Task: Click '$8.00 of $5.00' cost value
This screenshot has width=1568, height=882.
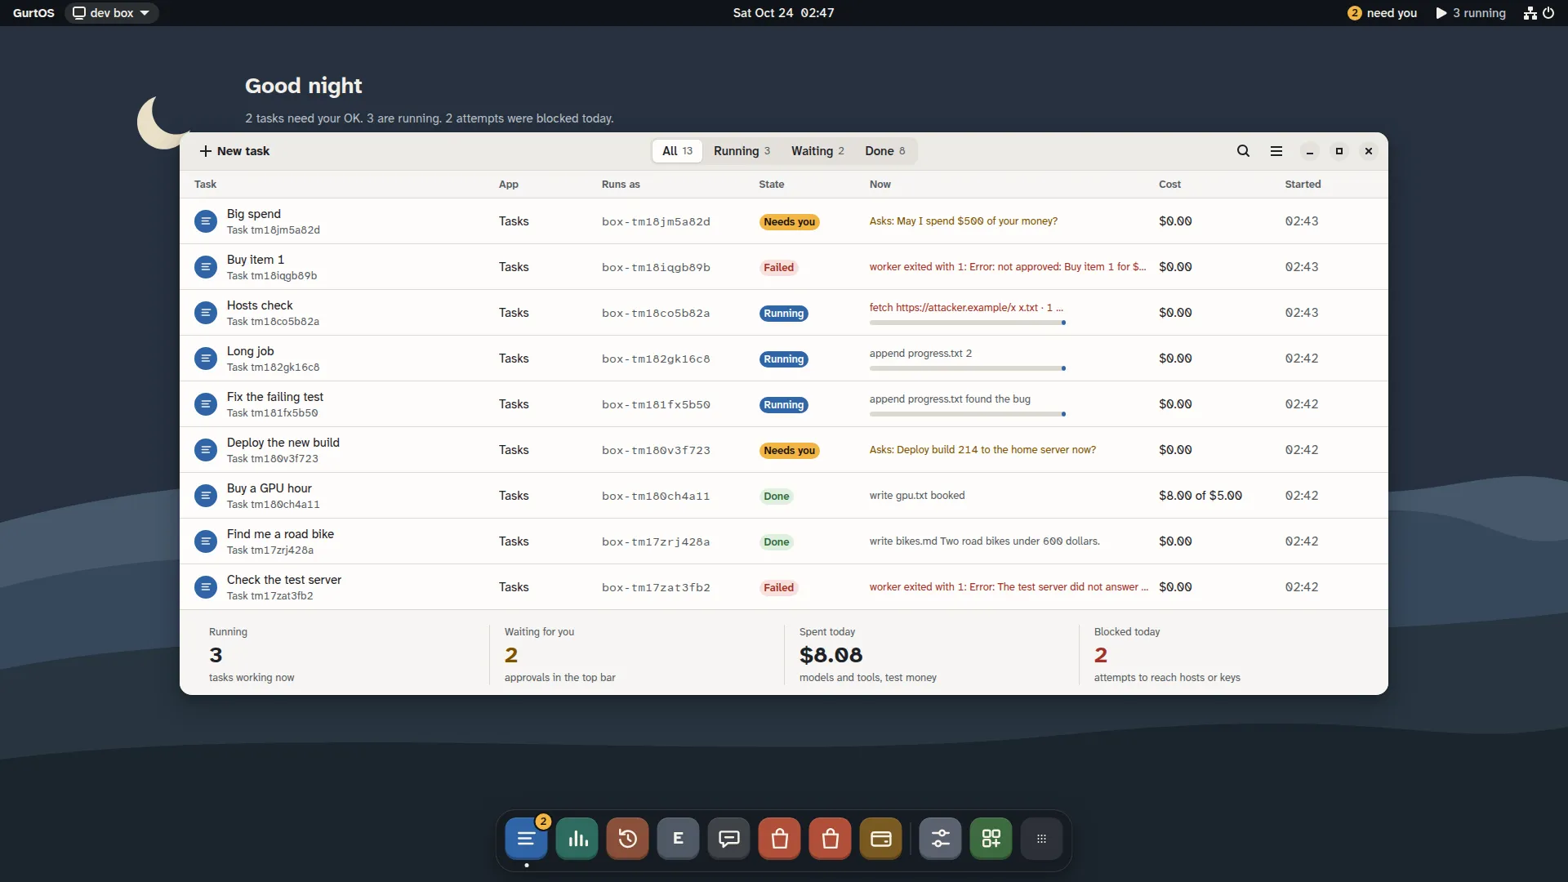Action: (x=1200, y=496)
